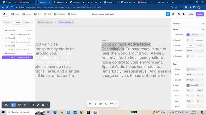Open the 50% zoom dropdown
This screenshot has height=115, width=206.
(114, 104)
